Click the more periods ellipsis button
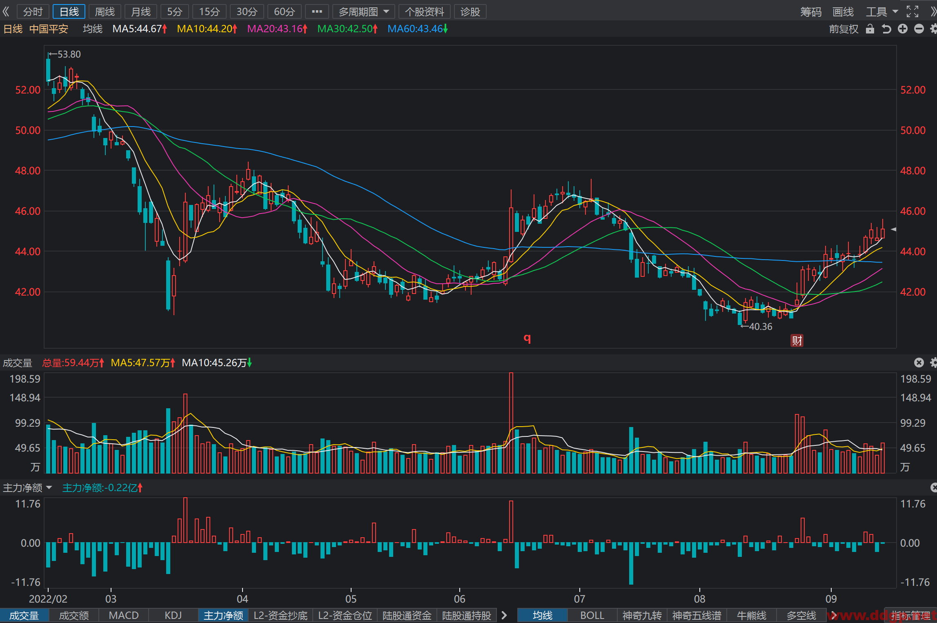The height and width of the screenshot is (623, 937). coord(317,12)
